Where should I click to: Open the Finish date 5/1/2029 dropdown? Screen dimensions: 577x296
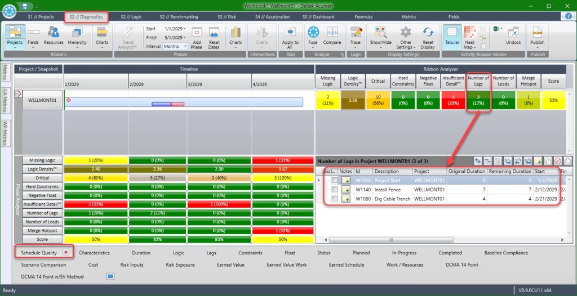[184, 38]
